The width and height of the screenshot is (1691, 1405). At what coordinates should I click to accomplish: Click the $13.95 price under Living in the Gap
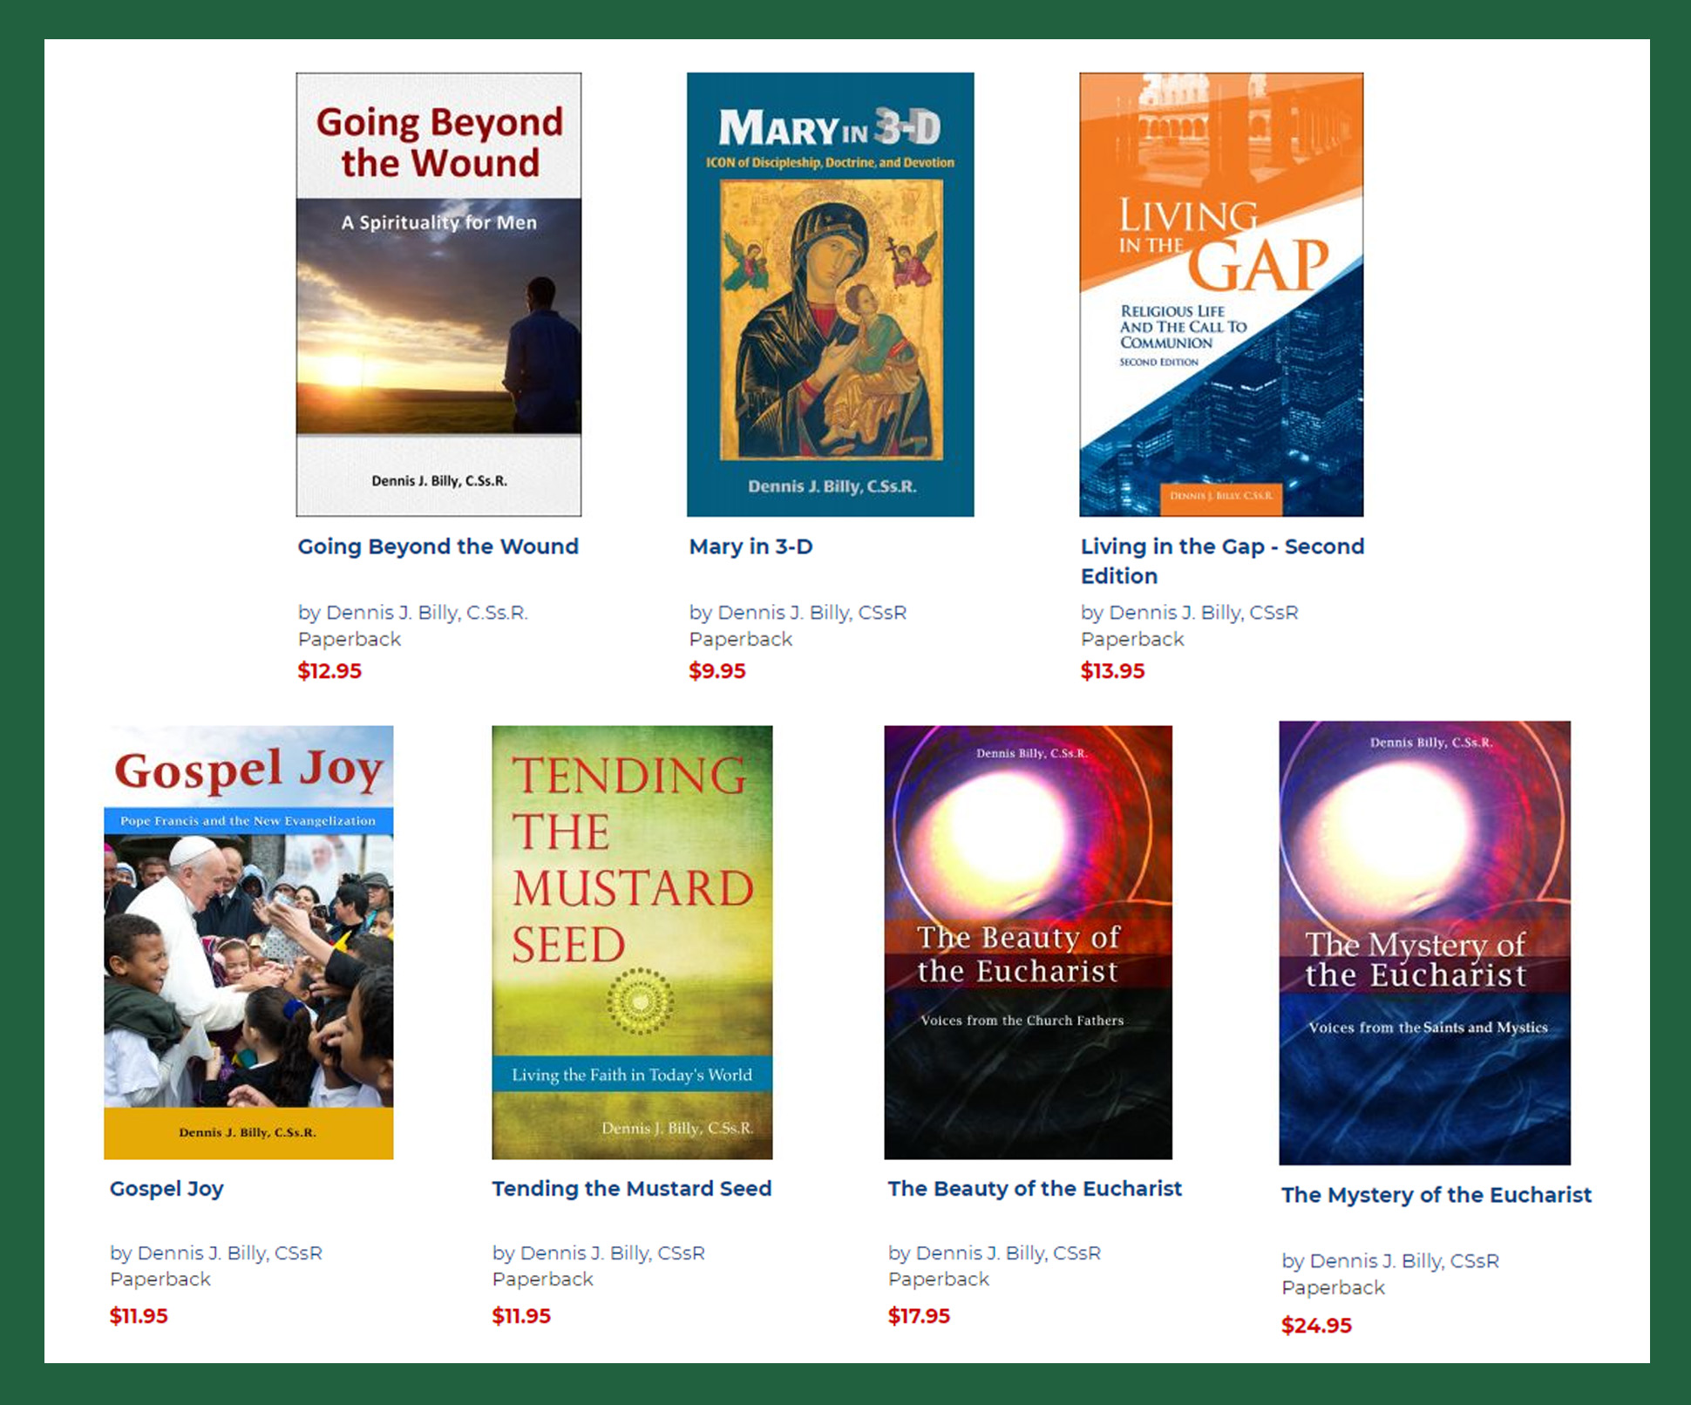1112,671
